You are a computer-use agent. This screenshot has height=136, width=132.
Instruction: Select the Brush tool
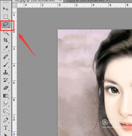[x=6, y=65]
